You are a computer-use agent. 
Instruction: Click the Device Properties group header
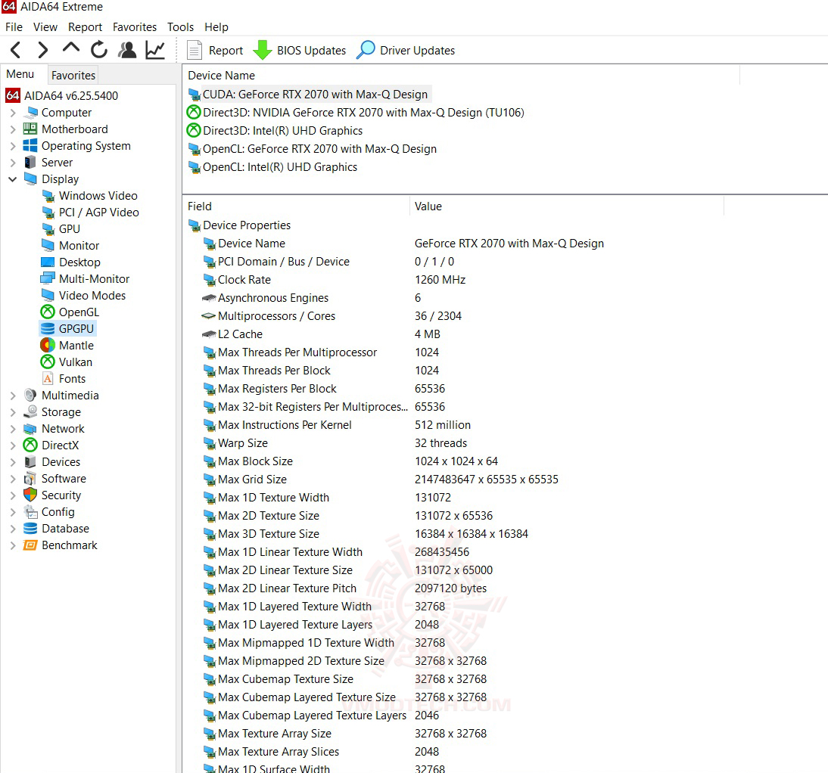click(240, 225)
